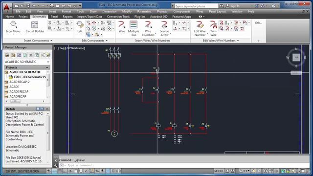Screen dimensions: 313x176
Task: Collapse the Projects section
Action: pos(47,67)
